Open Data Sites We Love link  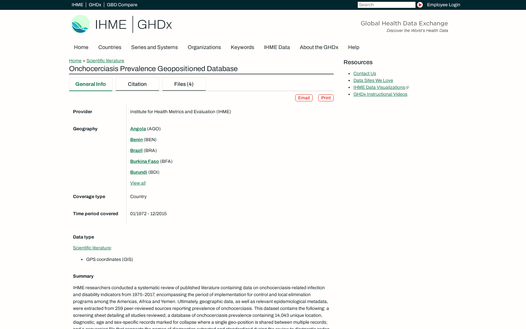(x=373, y=80)
